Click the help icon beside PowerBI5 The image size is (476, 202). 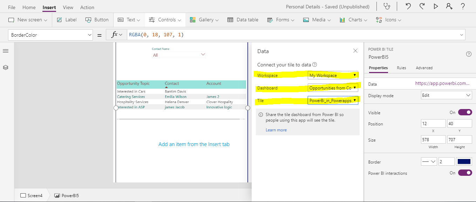pyautogui.click(x=469, y=54)
